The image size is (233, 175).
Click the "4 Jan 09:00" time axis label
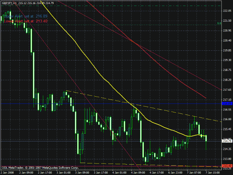[138, 172]
